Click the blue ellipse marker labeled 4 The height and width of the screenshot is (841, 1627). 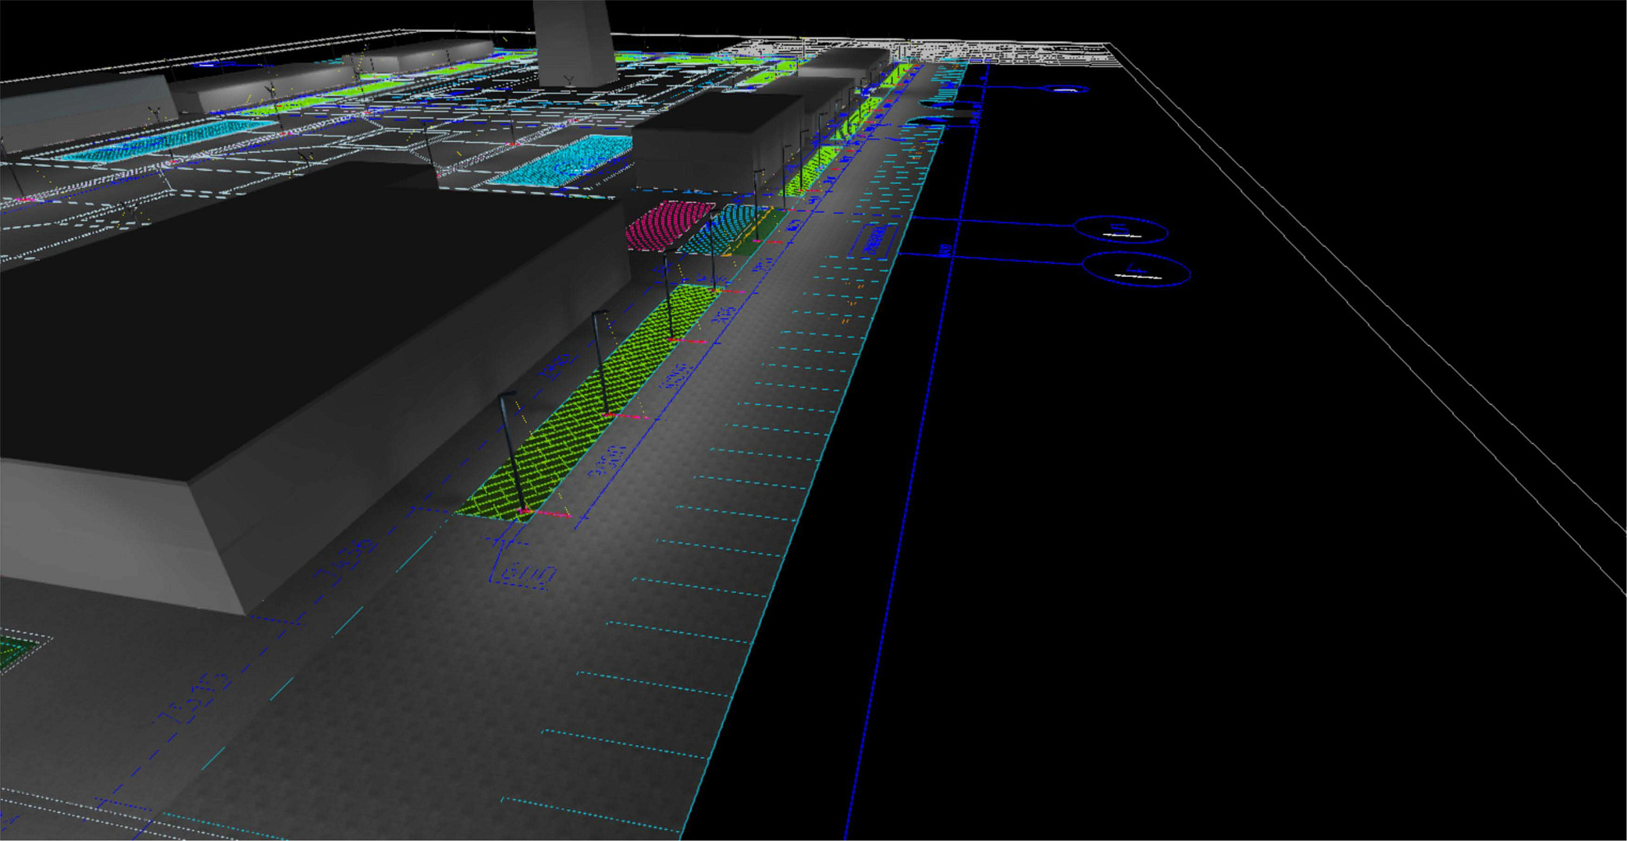coord(1136,270)
